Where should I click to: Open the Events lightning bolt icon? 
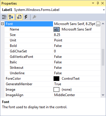[26, 17]
